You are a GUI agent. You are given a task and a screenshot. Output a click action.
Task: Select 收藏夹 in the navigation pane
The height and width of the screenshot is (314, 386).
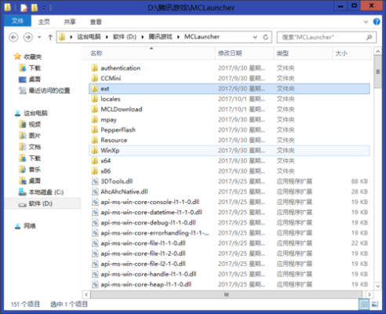tap(33, 57)
